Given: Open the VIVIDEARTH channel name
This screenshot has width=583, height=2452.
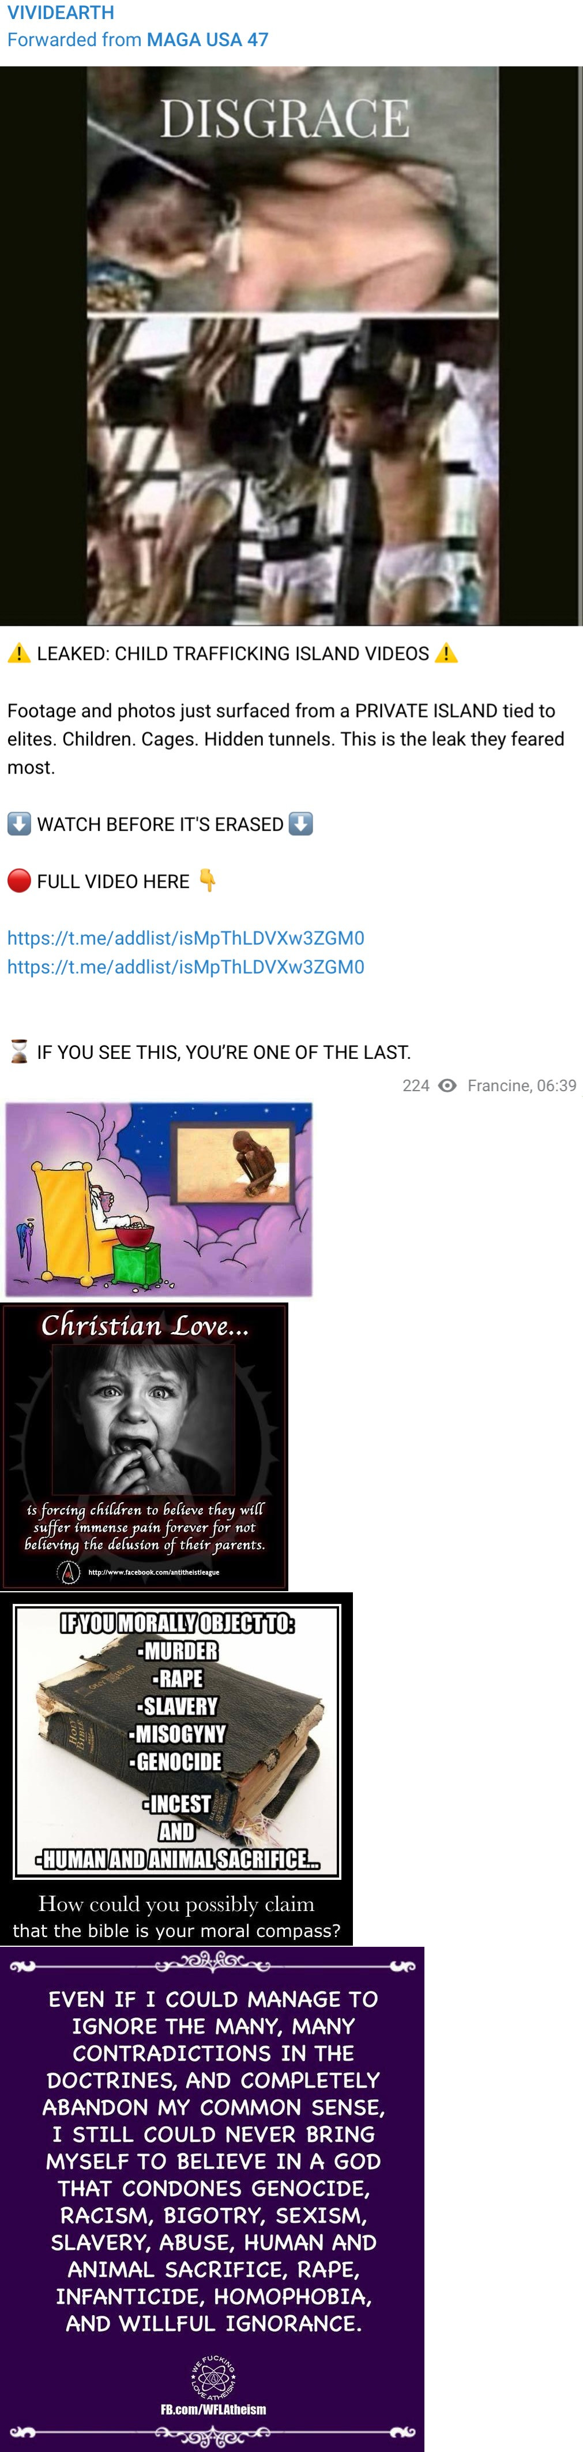Looking at the screenshot, I should click(x=60, y=12).
